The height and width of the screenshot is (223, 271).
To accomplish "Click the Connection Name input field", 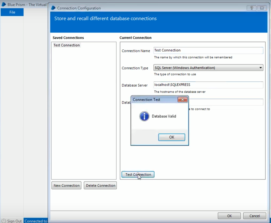I will (208, 50).
